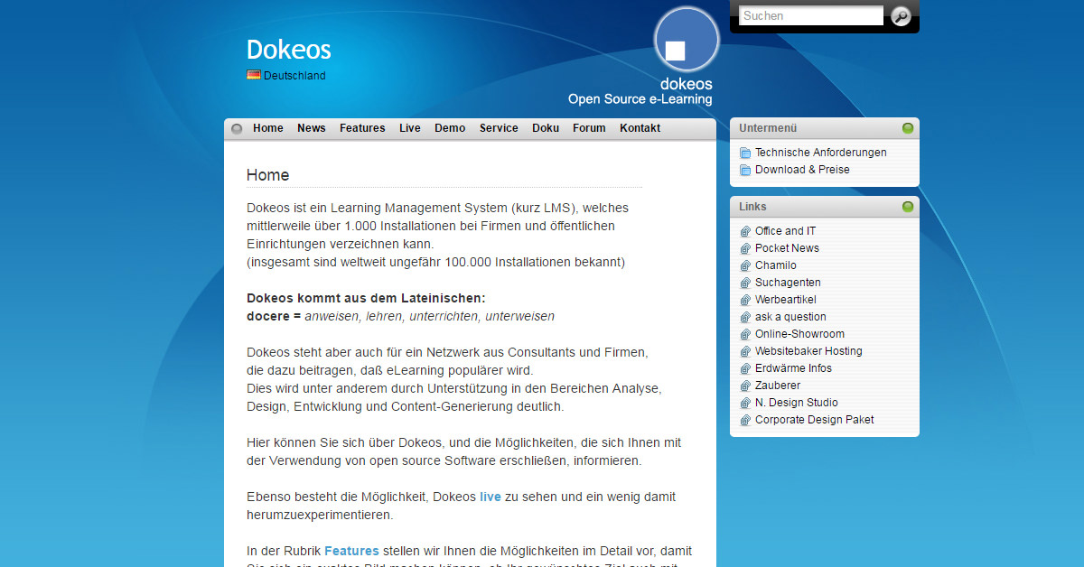The height and width of the screenshot is (567, 1084).
Task: Click the bold 'Dokeos kommt aus dem Lateinischen:' line
Action: pos(366,298)
